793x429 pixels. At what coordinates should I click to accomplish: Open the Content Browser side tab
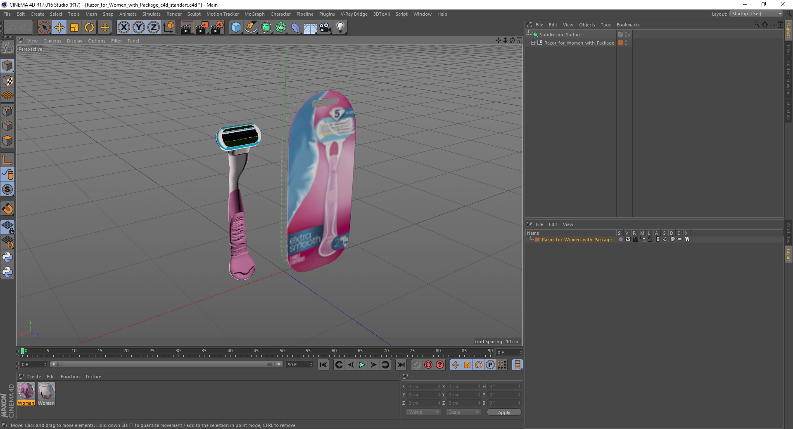(x=788, y=78)
